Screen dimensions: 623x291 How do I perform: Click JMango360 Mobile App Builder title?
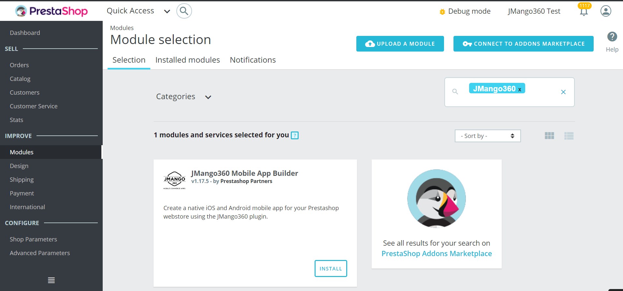245,173
